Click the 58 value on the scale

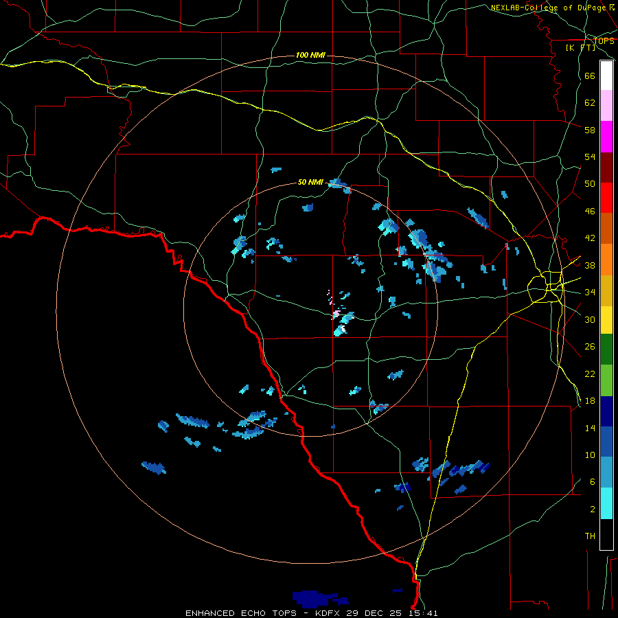click(x=590, y=130)
